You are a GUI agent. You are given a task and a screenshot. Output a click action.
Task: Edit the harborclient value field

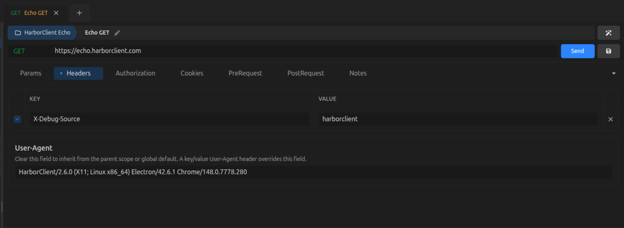pos(458,119)
